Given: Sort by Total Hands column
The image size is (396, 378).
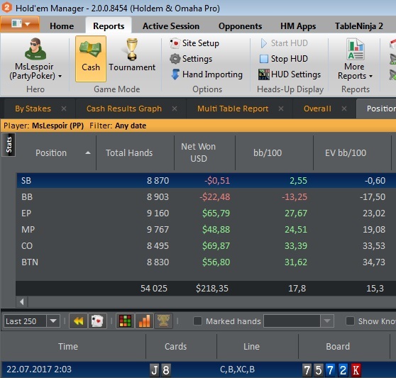Looking at the screenshot, I should coord(129,153).
